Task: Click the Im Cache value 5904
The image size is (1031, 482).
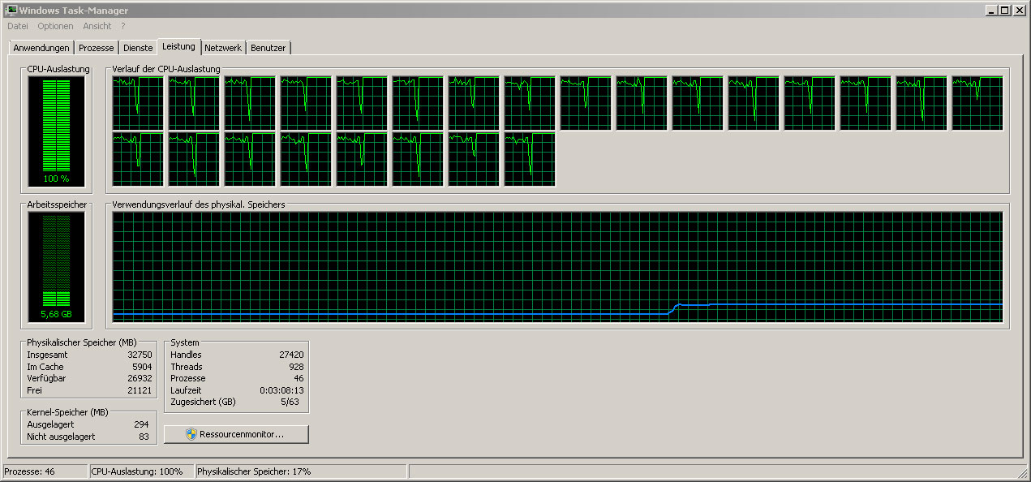Action: [142, 367]
